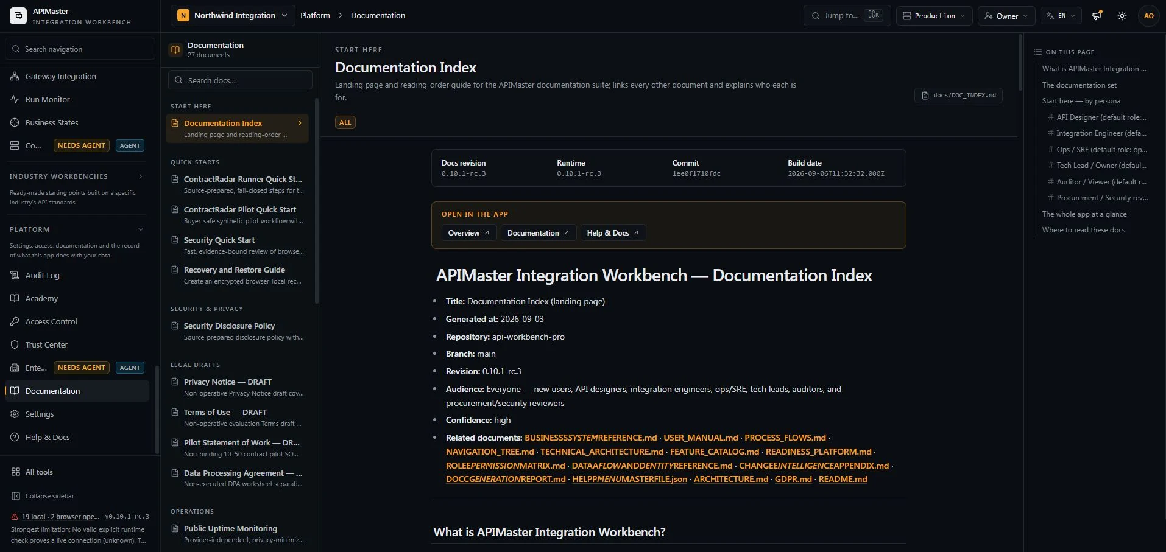Open the TECHNICAL_ARCHITECTURE.md link
The width and height of the screenshot is (1166, 552).
[602, 452]
